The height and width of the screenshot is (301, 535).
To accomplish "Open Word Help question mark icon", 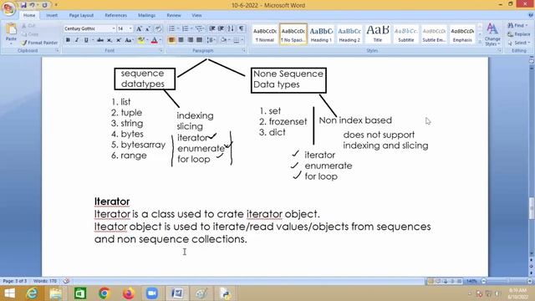I will [x=530, y=15].
